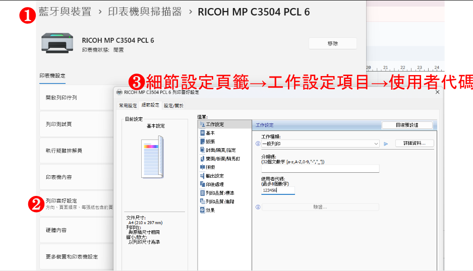Viewport: 473px width, 271px height.
Task: Switch to the 常用設定 tab
Action: click(x=128, y=106)
